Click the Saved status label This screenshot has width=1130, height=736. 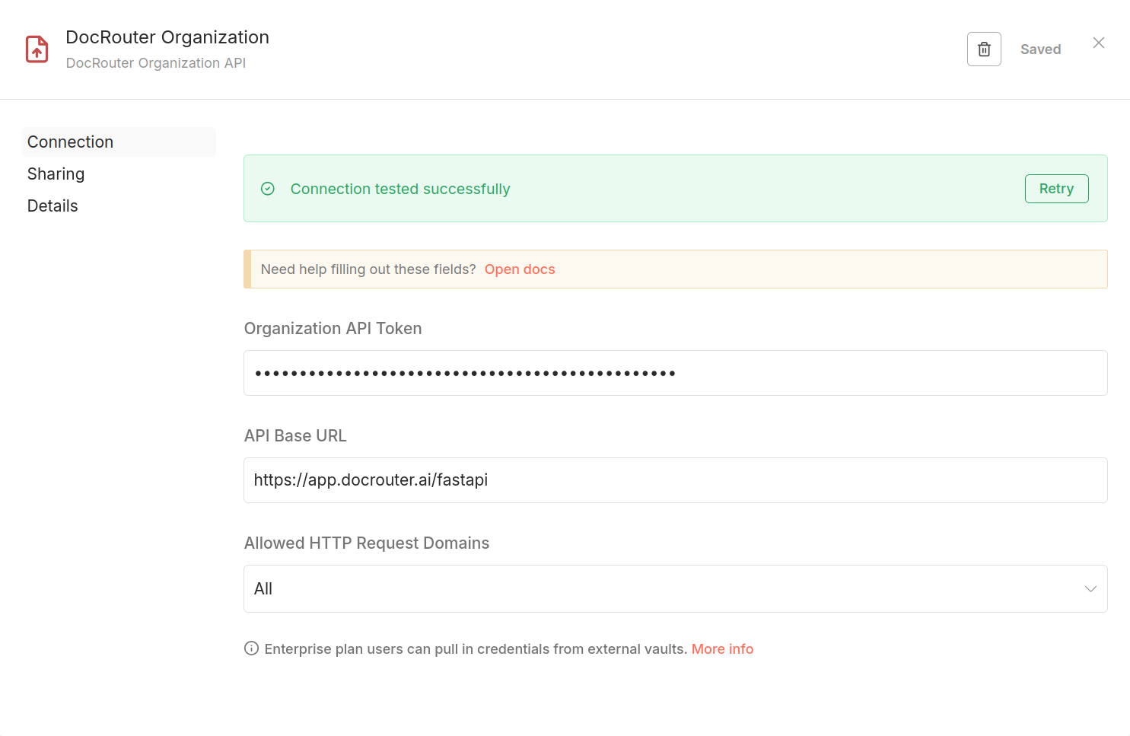pyautogui.click(x=1040, y=49)
